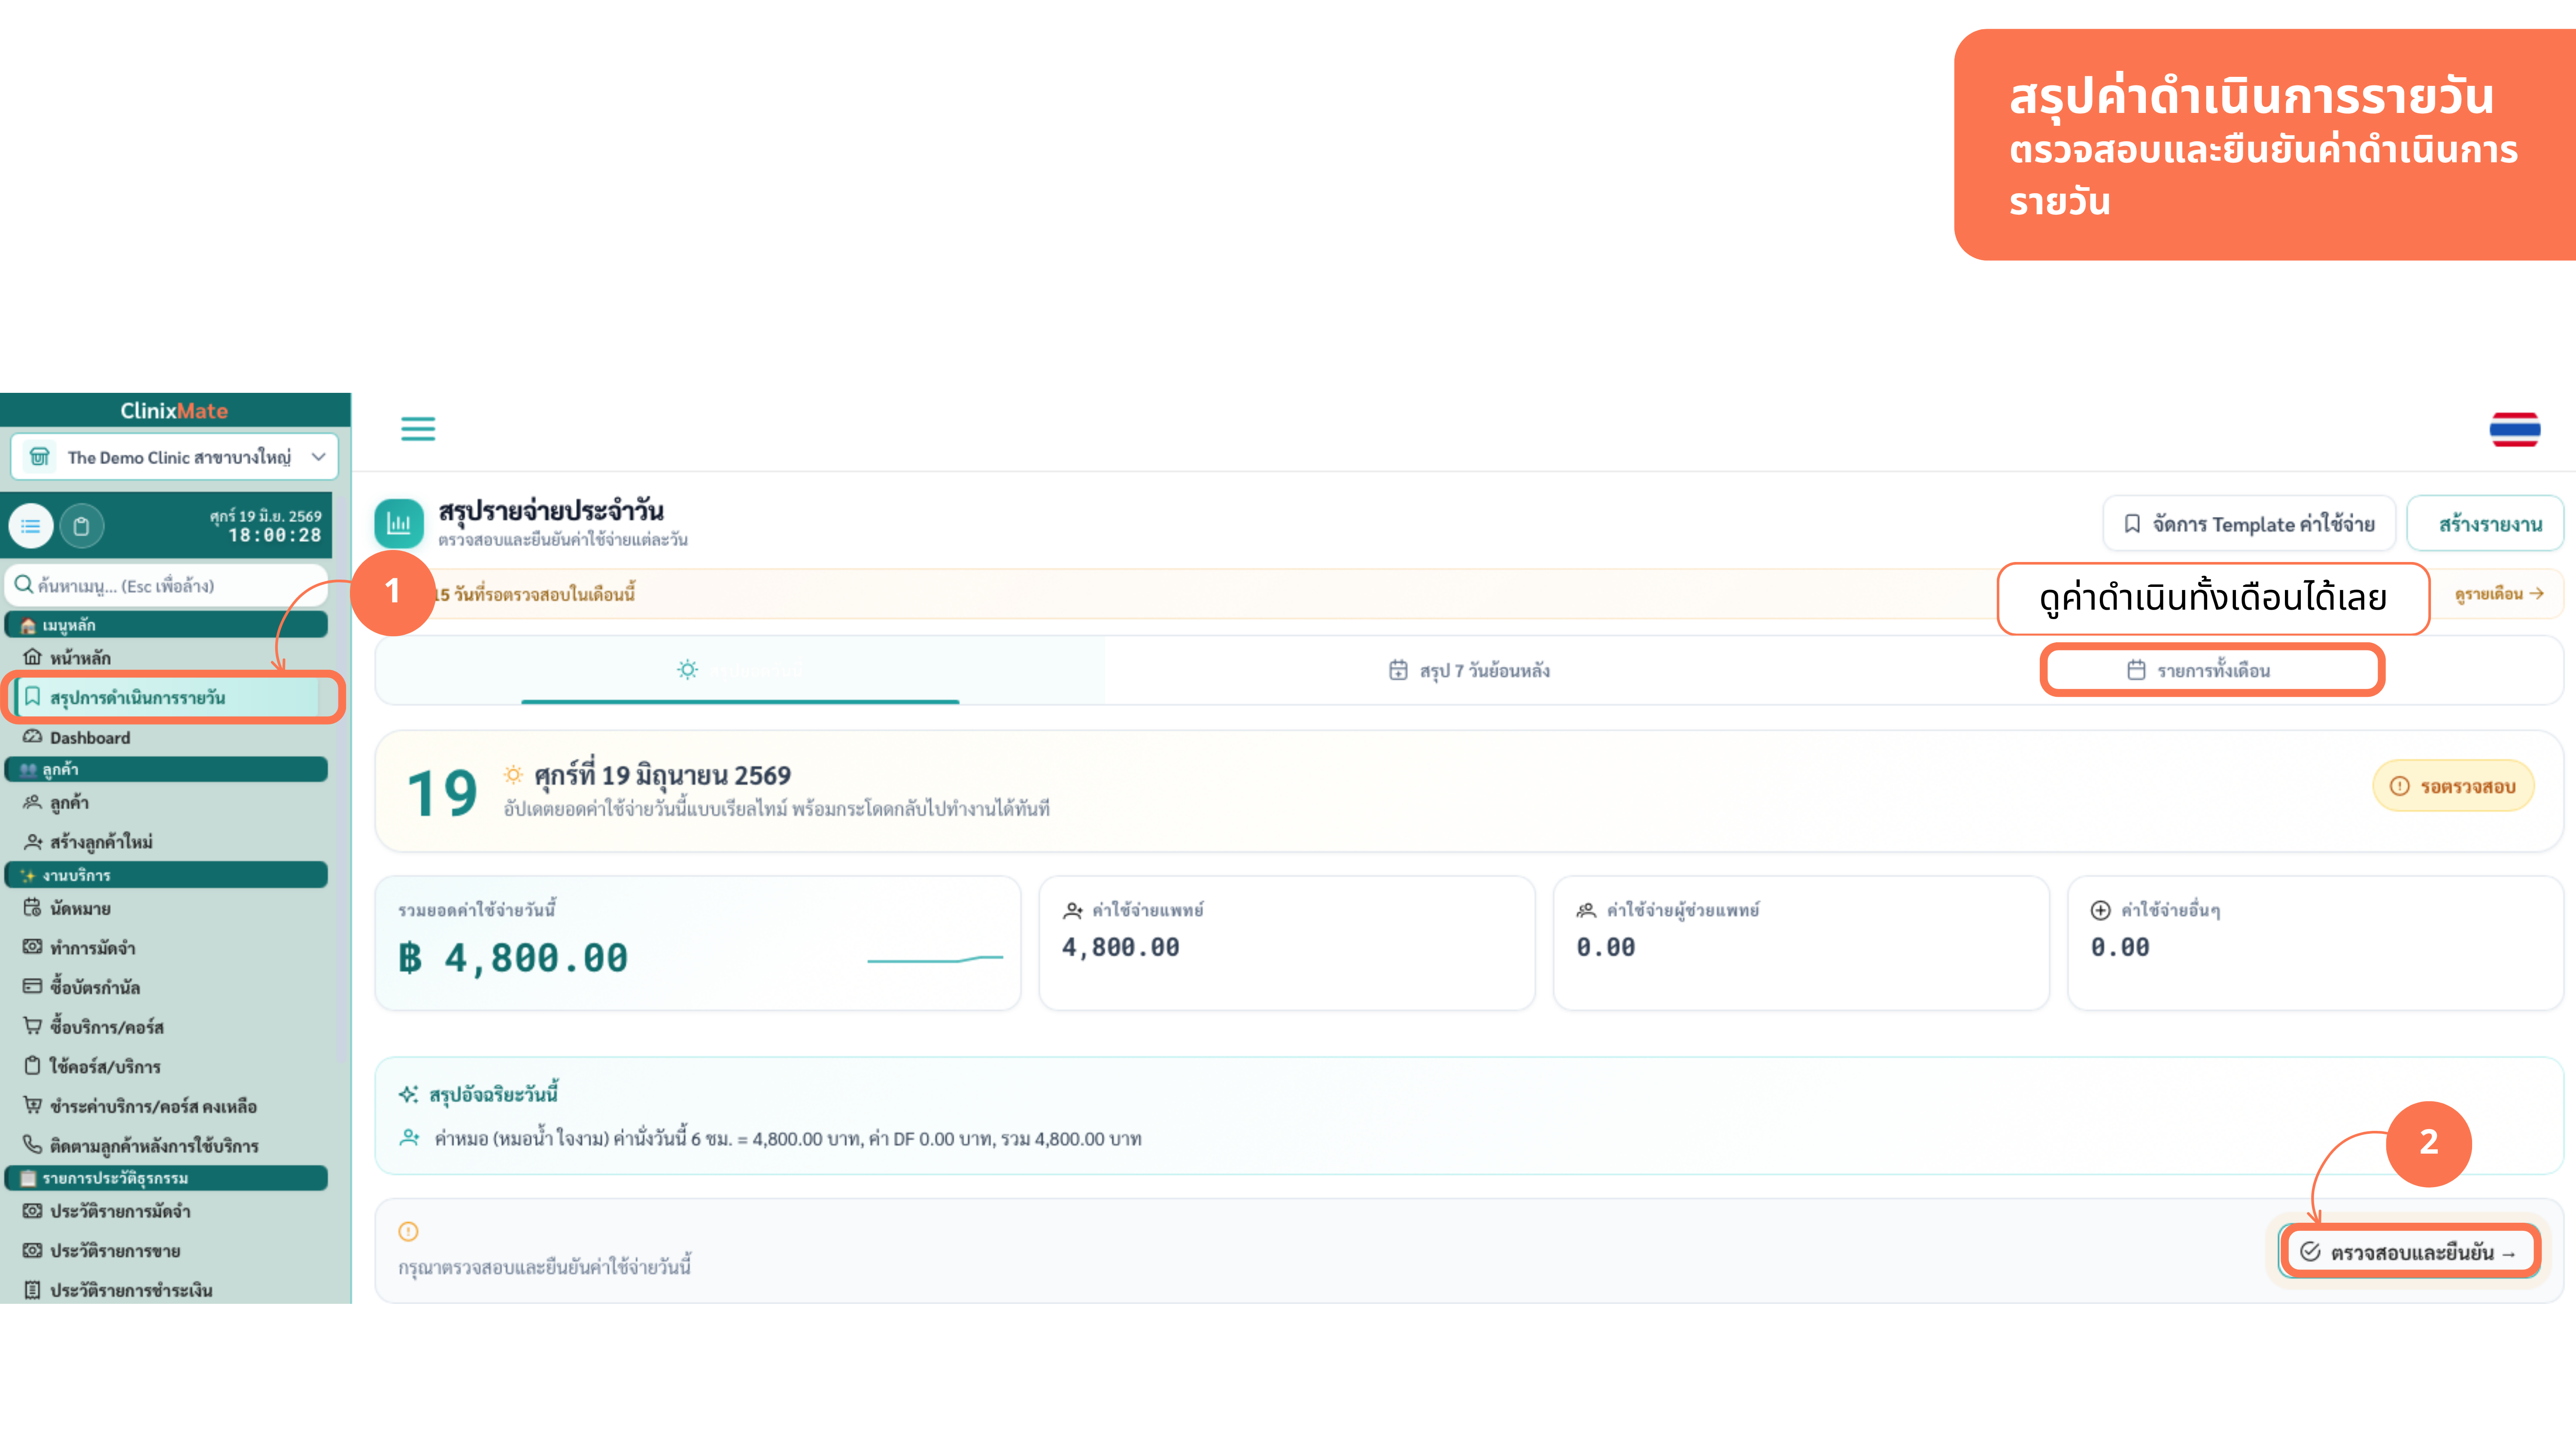Click the ค้นหาเมนู search field
Image resolution: width=2576 pixels, height=1449 pixels.
pos(167,586)
